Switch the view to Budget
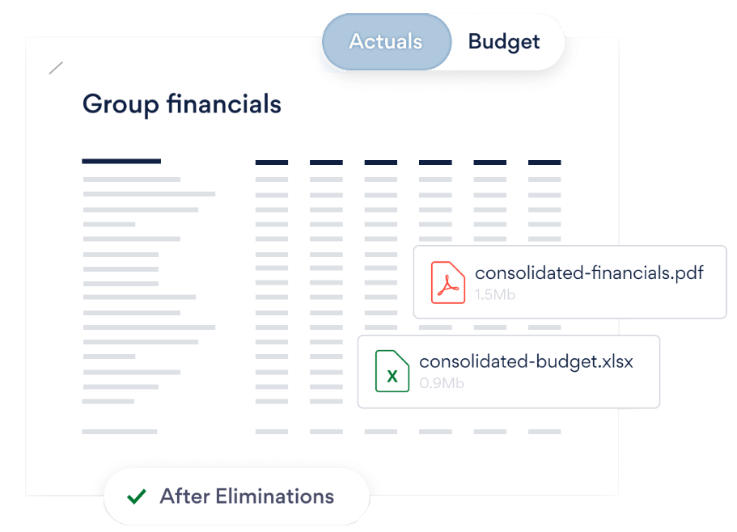 click(x=503, y=42)
